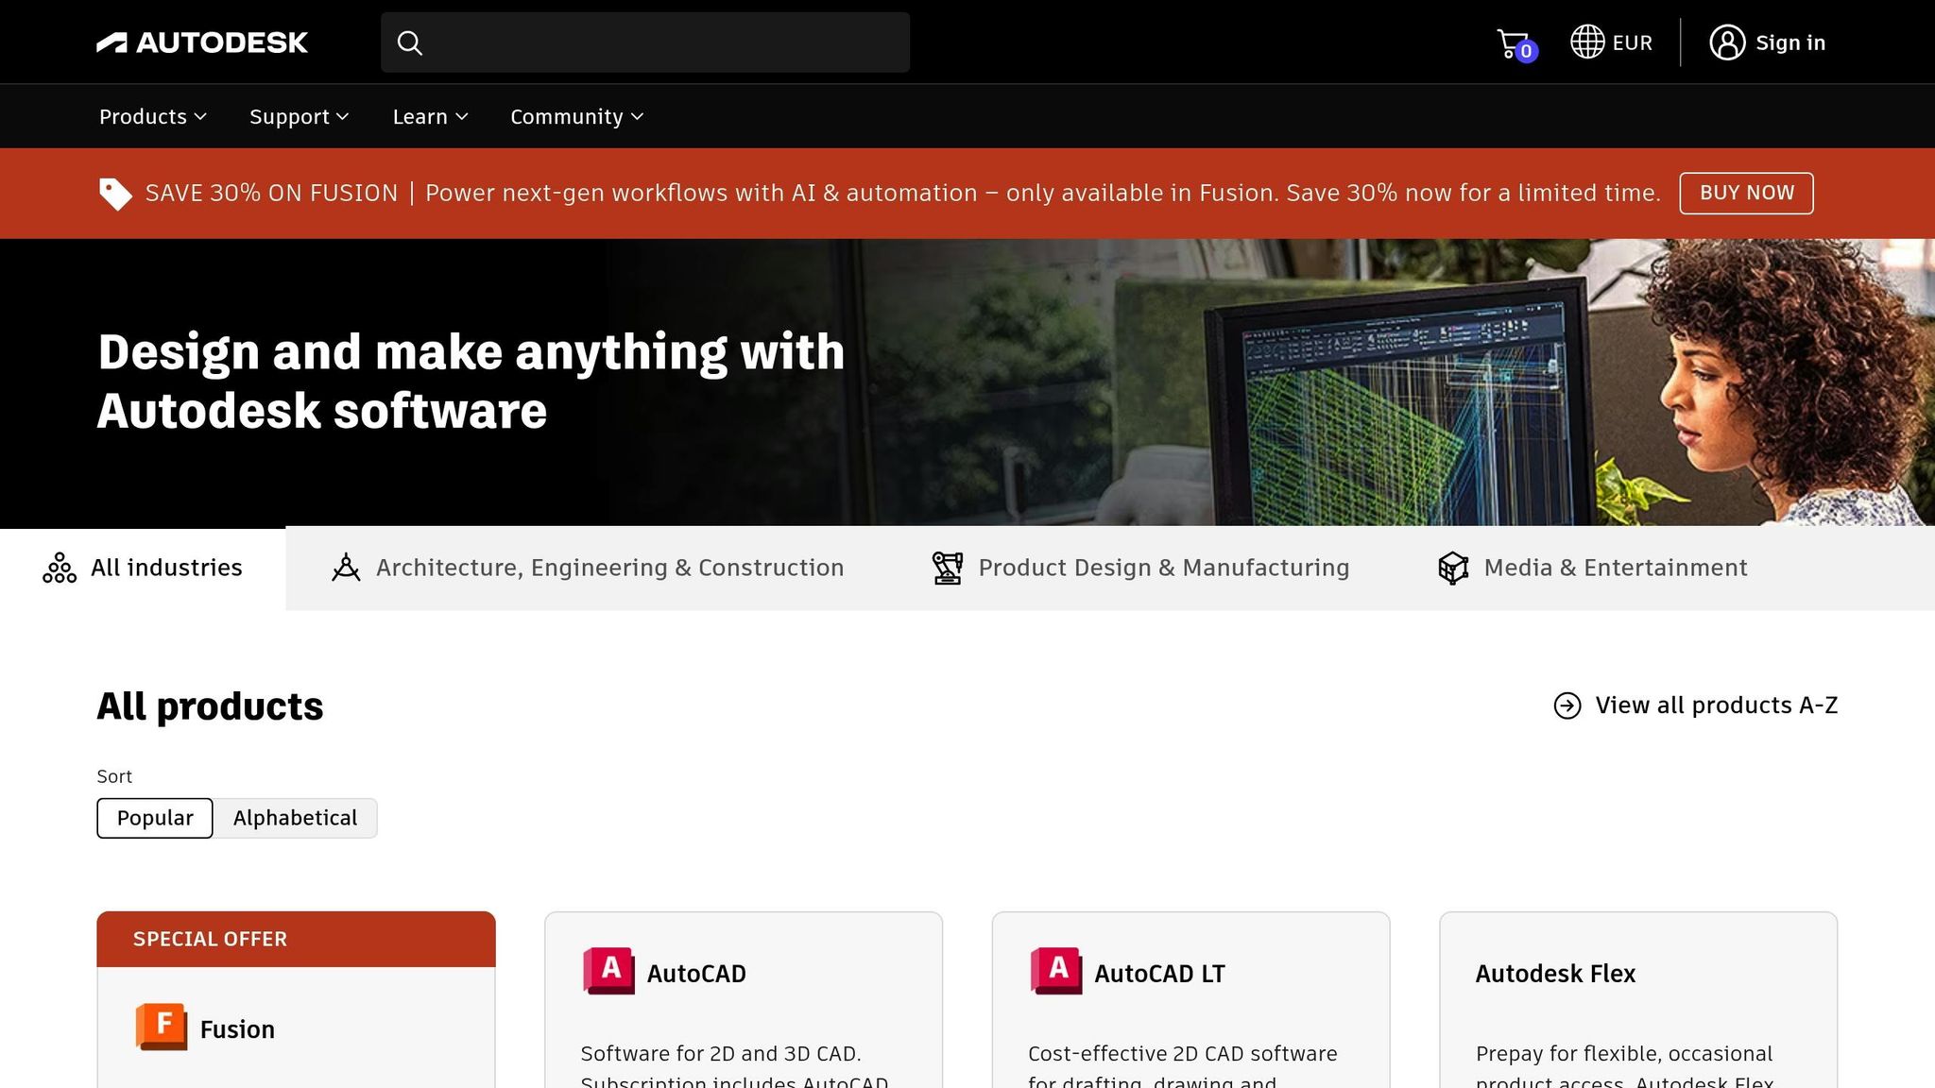Select the Popular sort option
Screen dimensions: 1935x1088
(x=154, y=818)
